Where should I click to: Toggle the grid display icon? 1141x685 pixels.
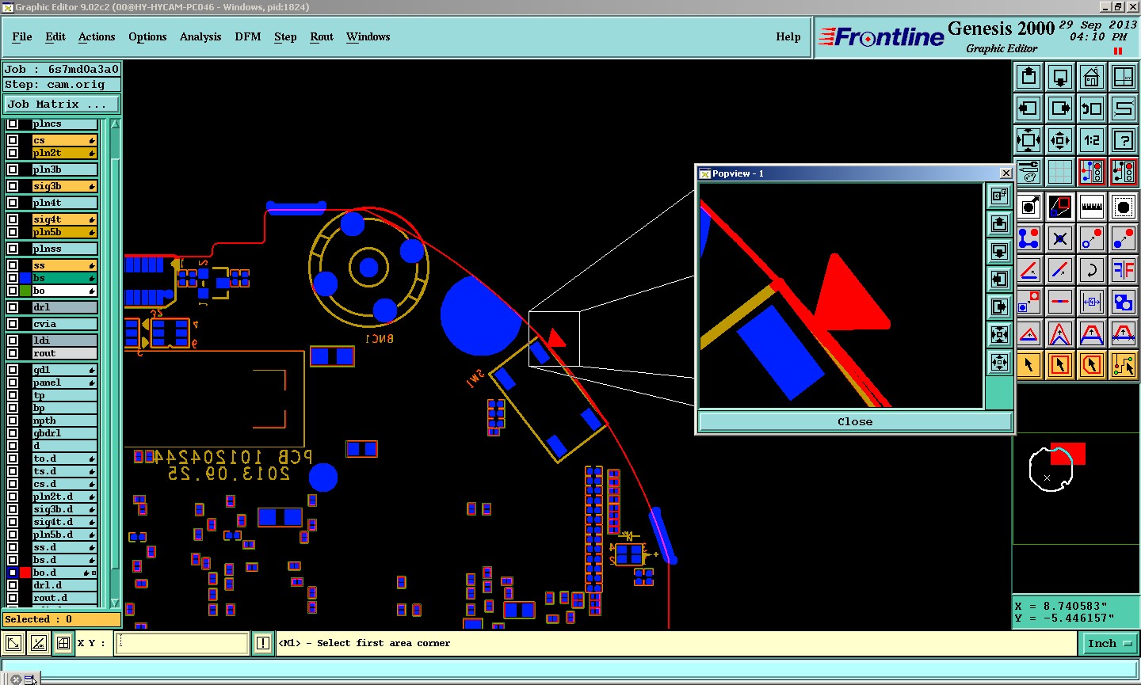coord(1060,172)
